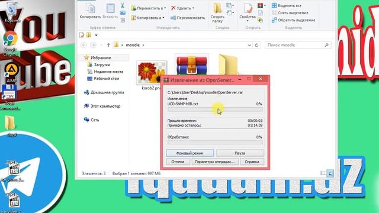Select the Корзина icon on the desktop

click(x=11, y=12)
